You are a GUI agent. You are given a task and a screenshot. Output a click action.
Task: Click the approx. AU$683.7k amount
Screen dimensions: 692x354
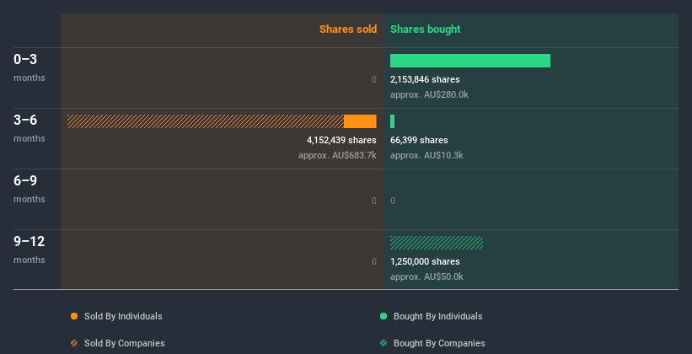337,155
